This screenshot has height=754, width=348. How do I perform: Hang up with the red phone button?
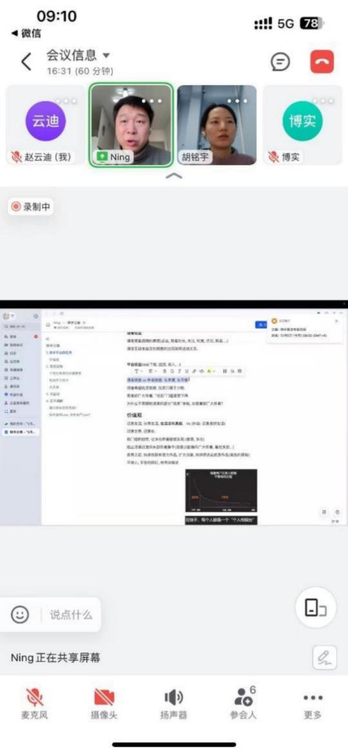(x=322, y=61)
